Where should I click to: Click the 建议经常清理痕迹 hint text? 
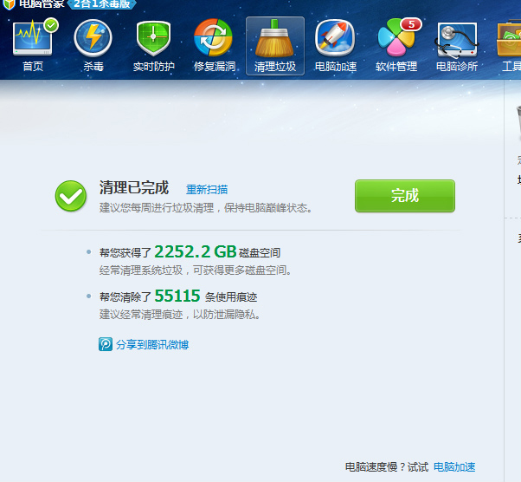(x=179, y=314)
